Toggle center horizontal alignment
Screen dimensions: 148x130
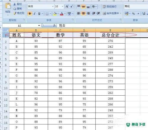point(83,13)
